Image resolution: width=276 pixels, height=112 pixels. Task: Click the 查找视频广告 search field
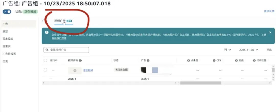[x=66, y=50]
